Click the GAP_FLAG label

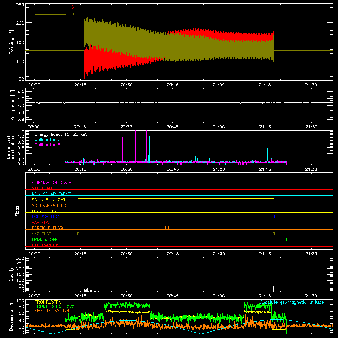[41, 188]
